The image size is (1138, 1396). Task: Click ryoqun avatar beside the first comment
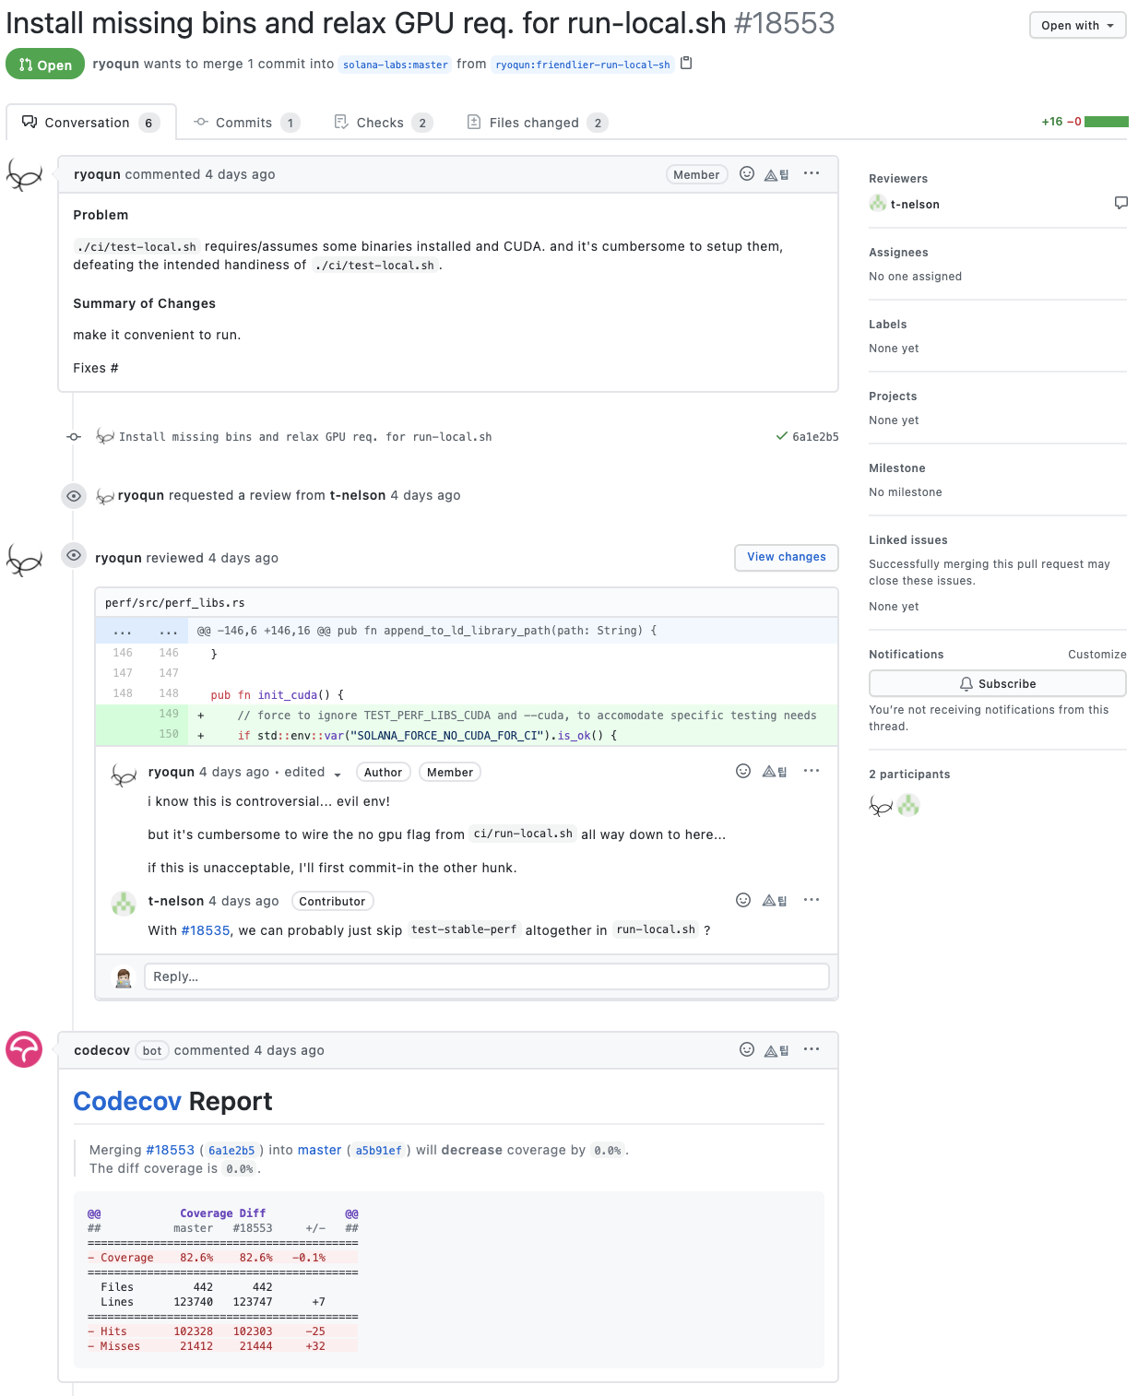coord(25,174)
